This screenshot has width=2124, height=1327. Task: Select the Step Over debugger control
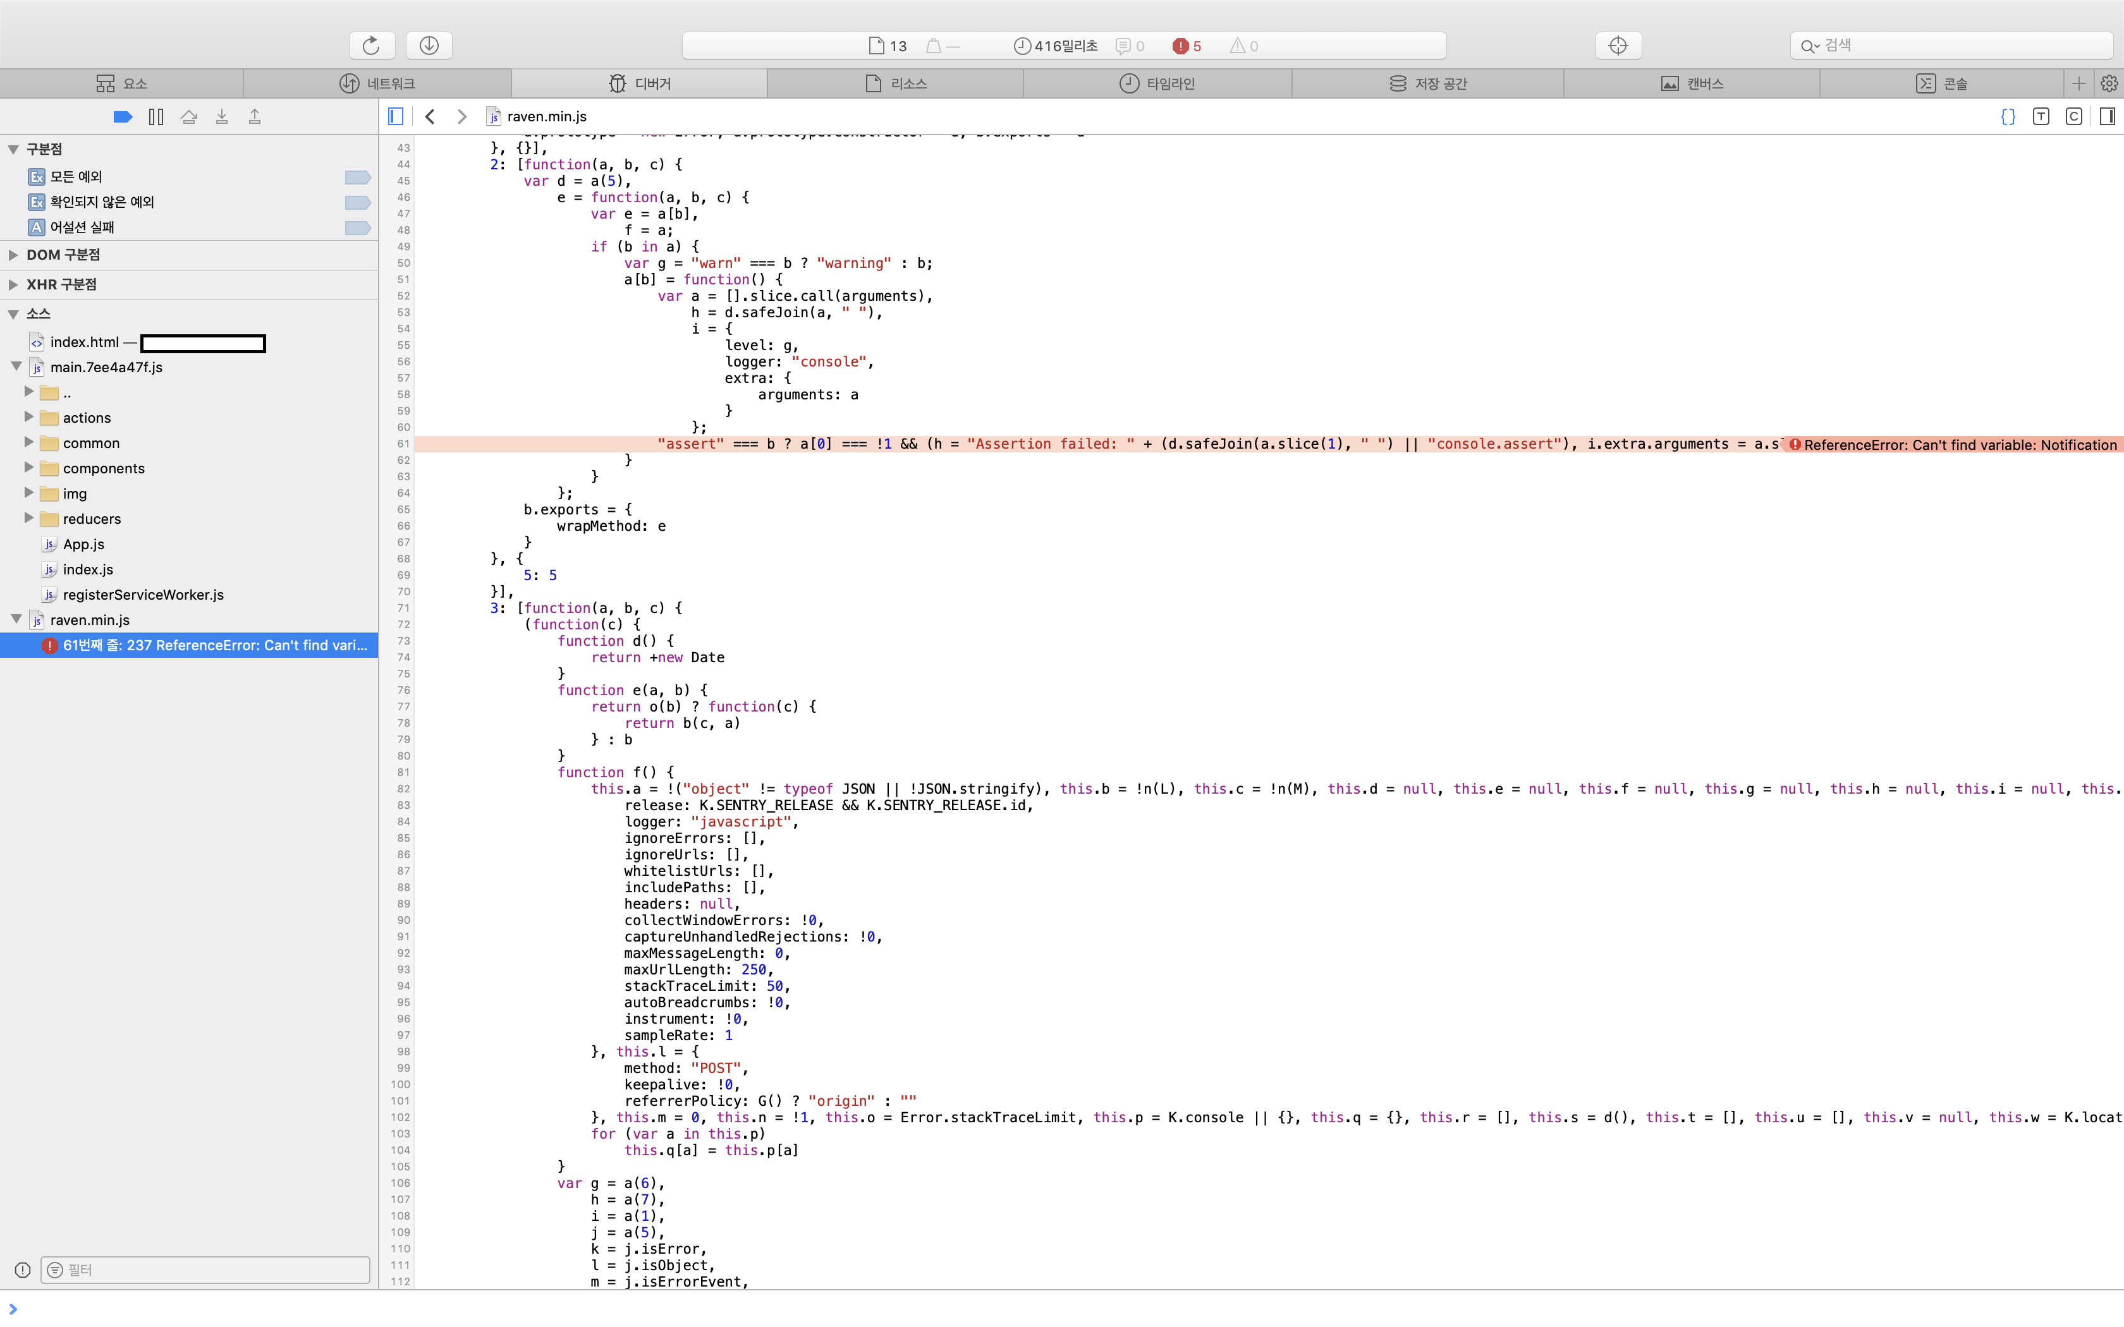[x=189, y=116]
